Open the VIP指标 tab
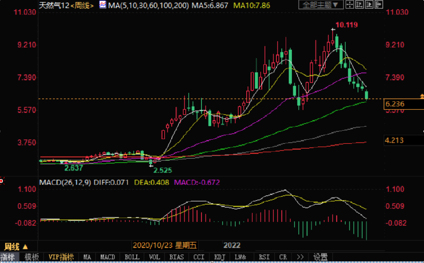The image size is (424, 263). (61, 257)
